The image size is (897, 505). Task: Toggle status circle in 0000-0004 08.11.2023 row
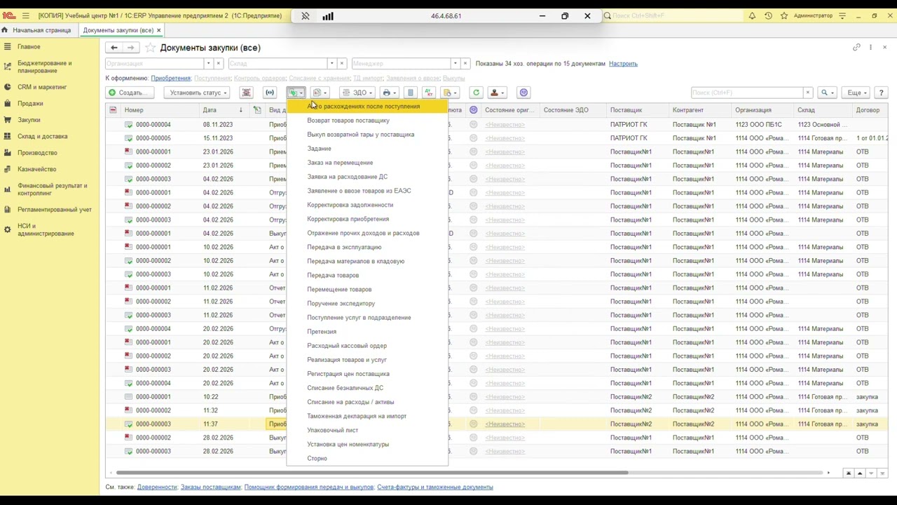474,124
